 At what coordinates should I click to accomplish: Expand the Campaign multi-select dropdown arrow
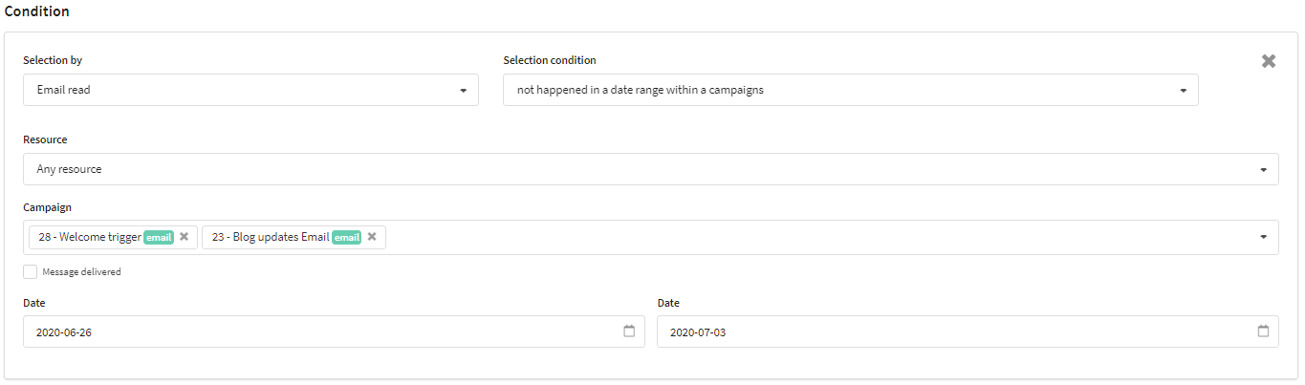click(1263, 237)
